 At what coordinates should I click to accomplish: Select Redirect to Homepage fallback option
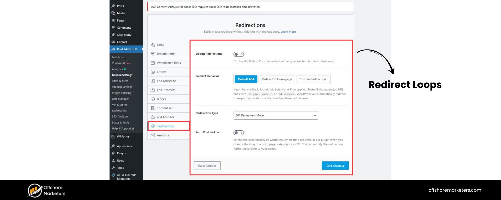click(x=277, y=79)
